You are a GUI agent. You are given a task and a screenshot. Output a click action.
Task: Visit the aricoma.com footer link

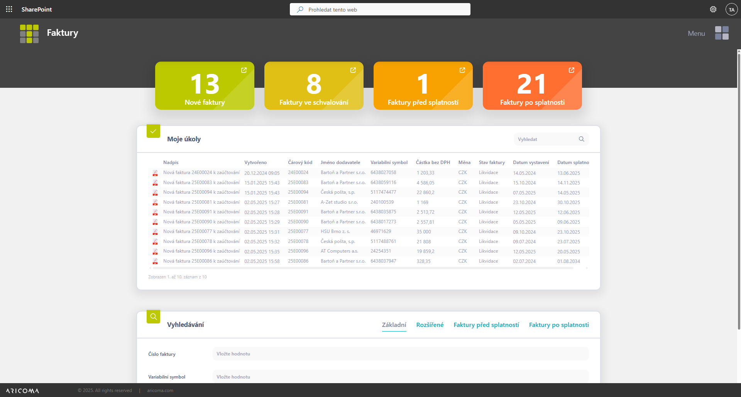[160, 390]
